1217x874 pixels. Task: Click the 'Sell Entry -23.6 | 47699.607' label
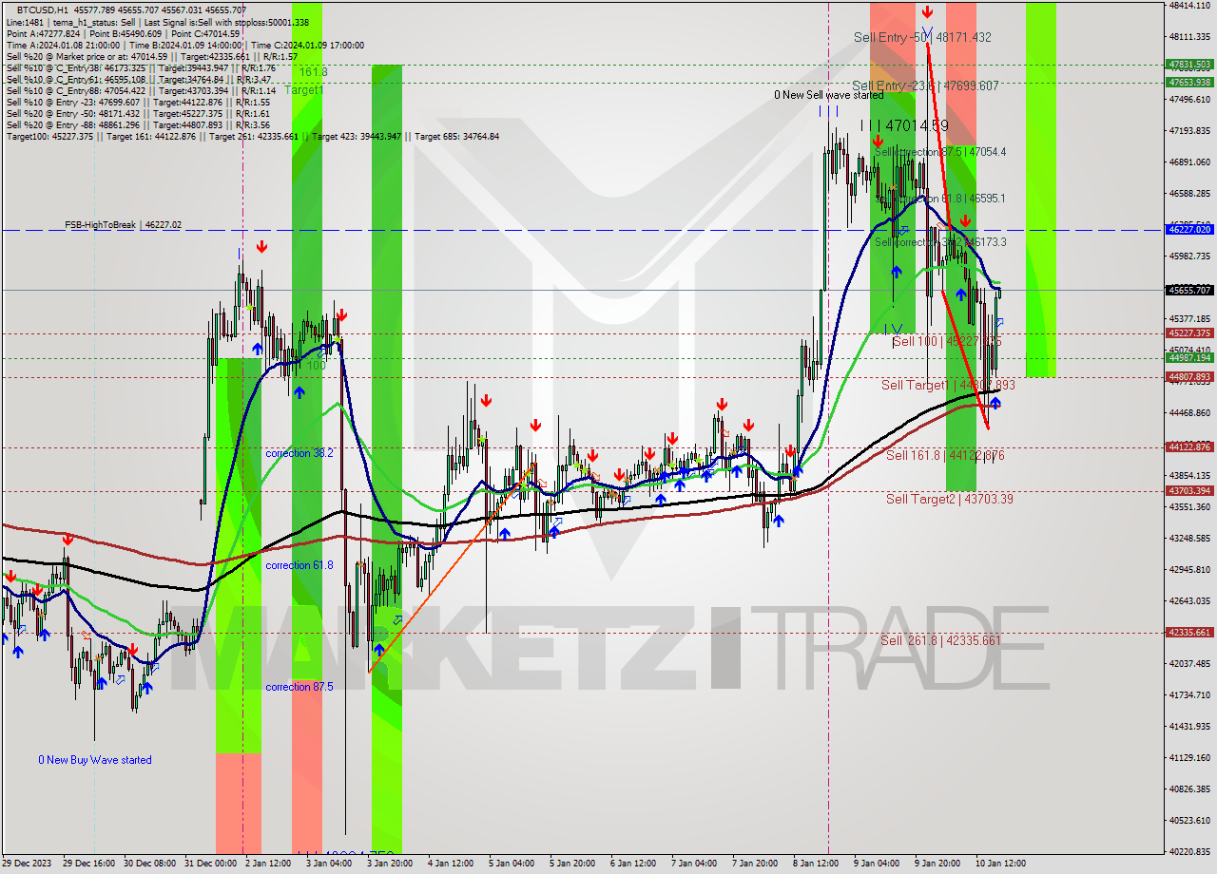(925, 85)
